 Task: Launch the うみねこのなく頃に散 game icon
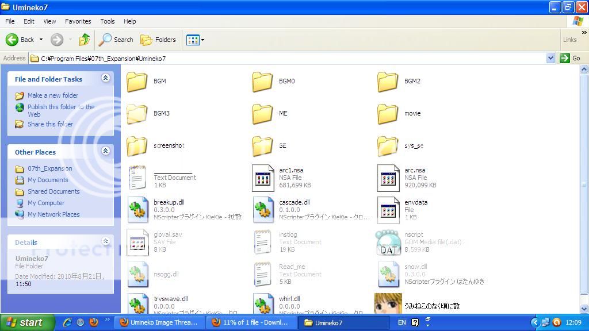point(388,303)
